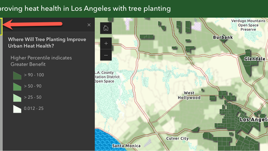The width and height of the screenshot is (268, 151).
Task: Click the yellow-highlighted tab at the panel edge
Action: point(1,27)
